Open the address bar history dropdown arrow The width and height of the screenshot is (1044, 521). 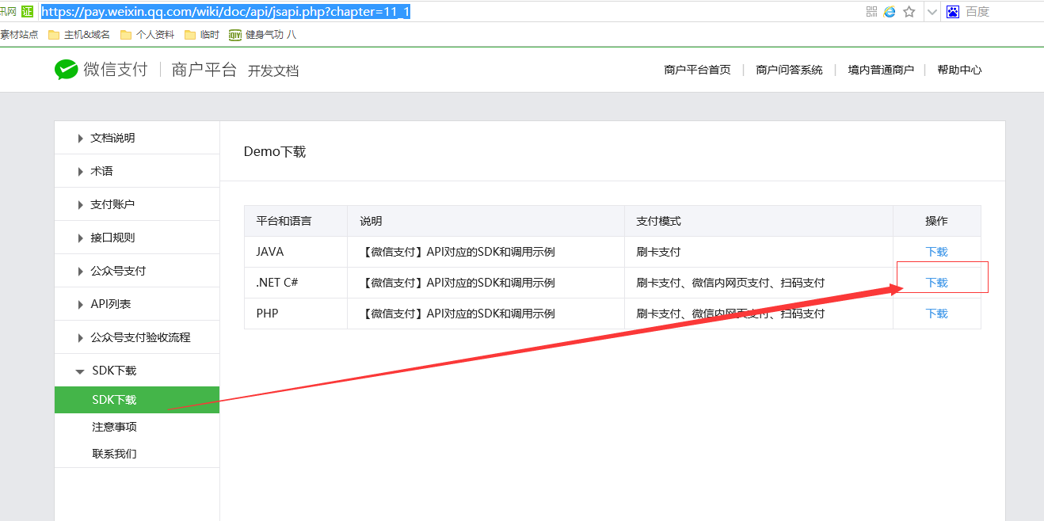(932, 12)
